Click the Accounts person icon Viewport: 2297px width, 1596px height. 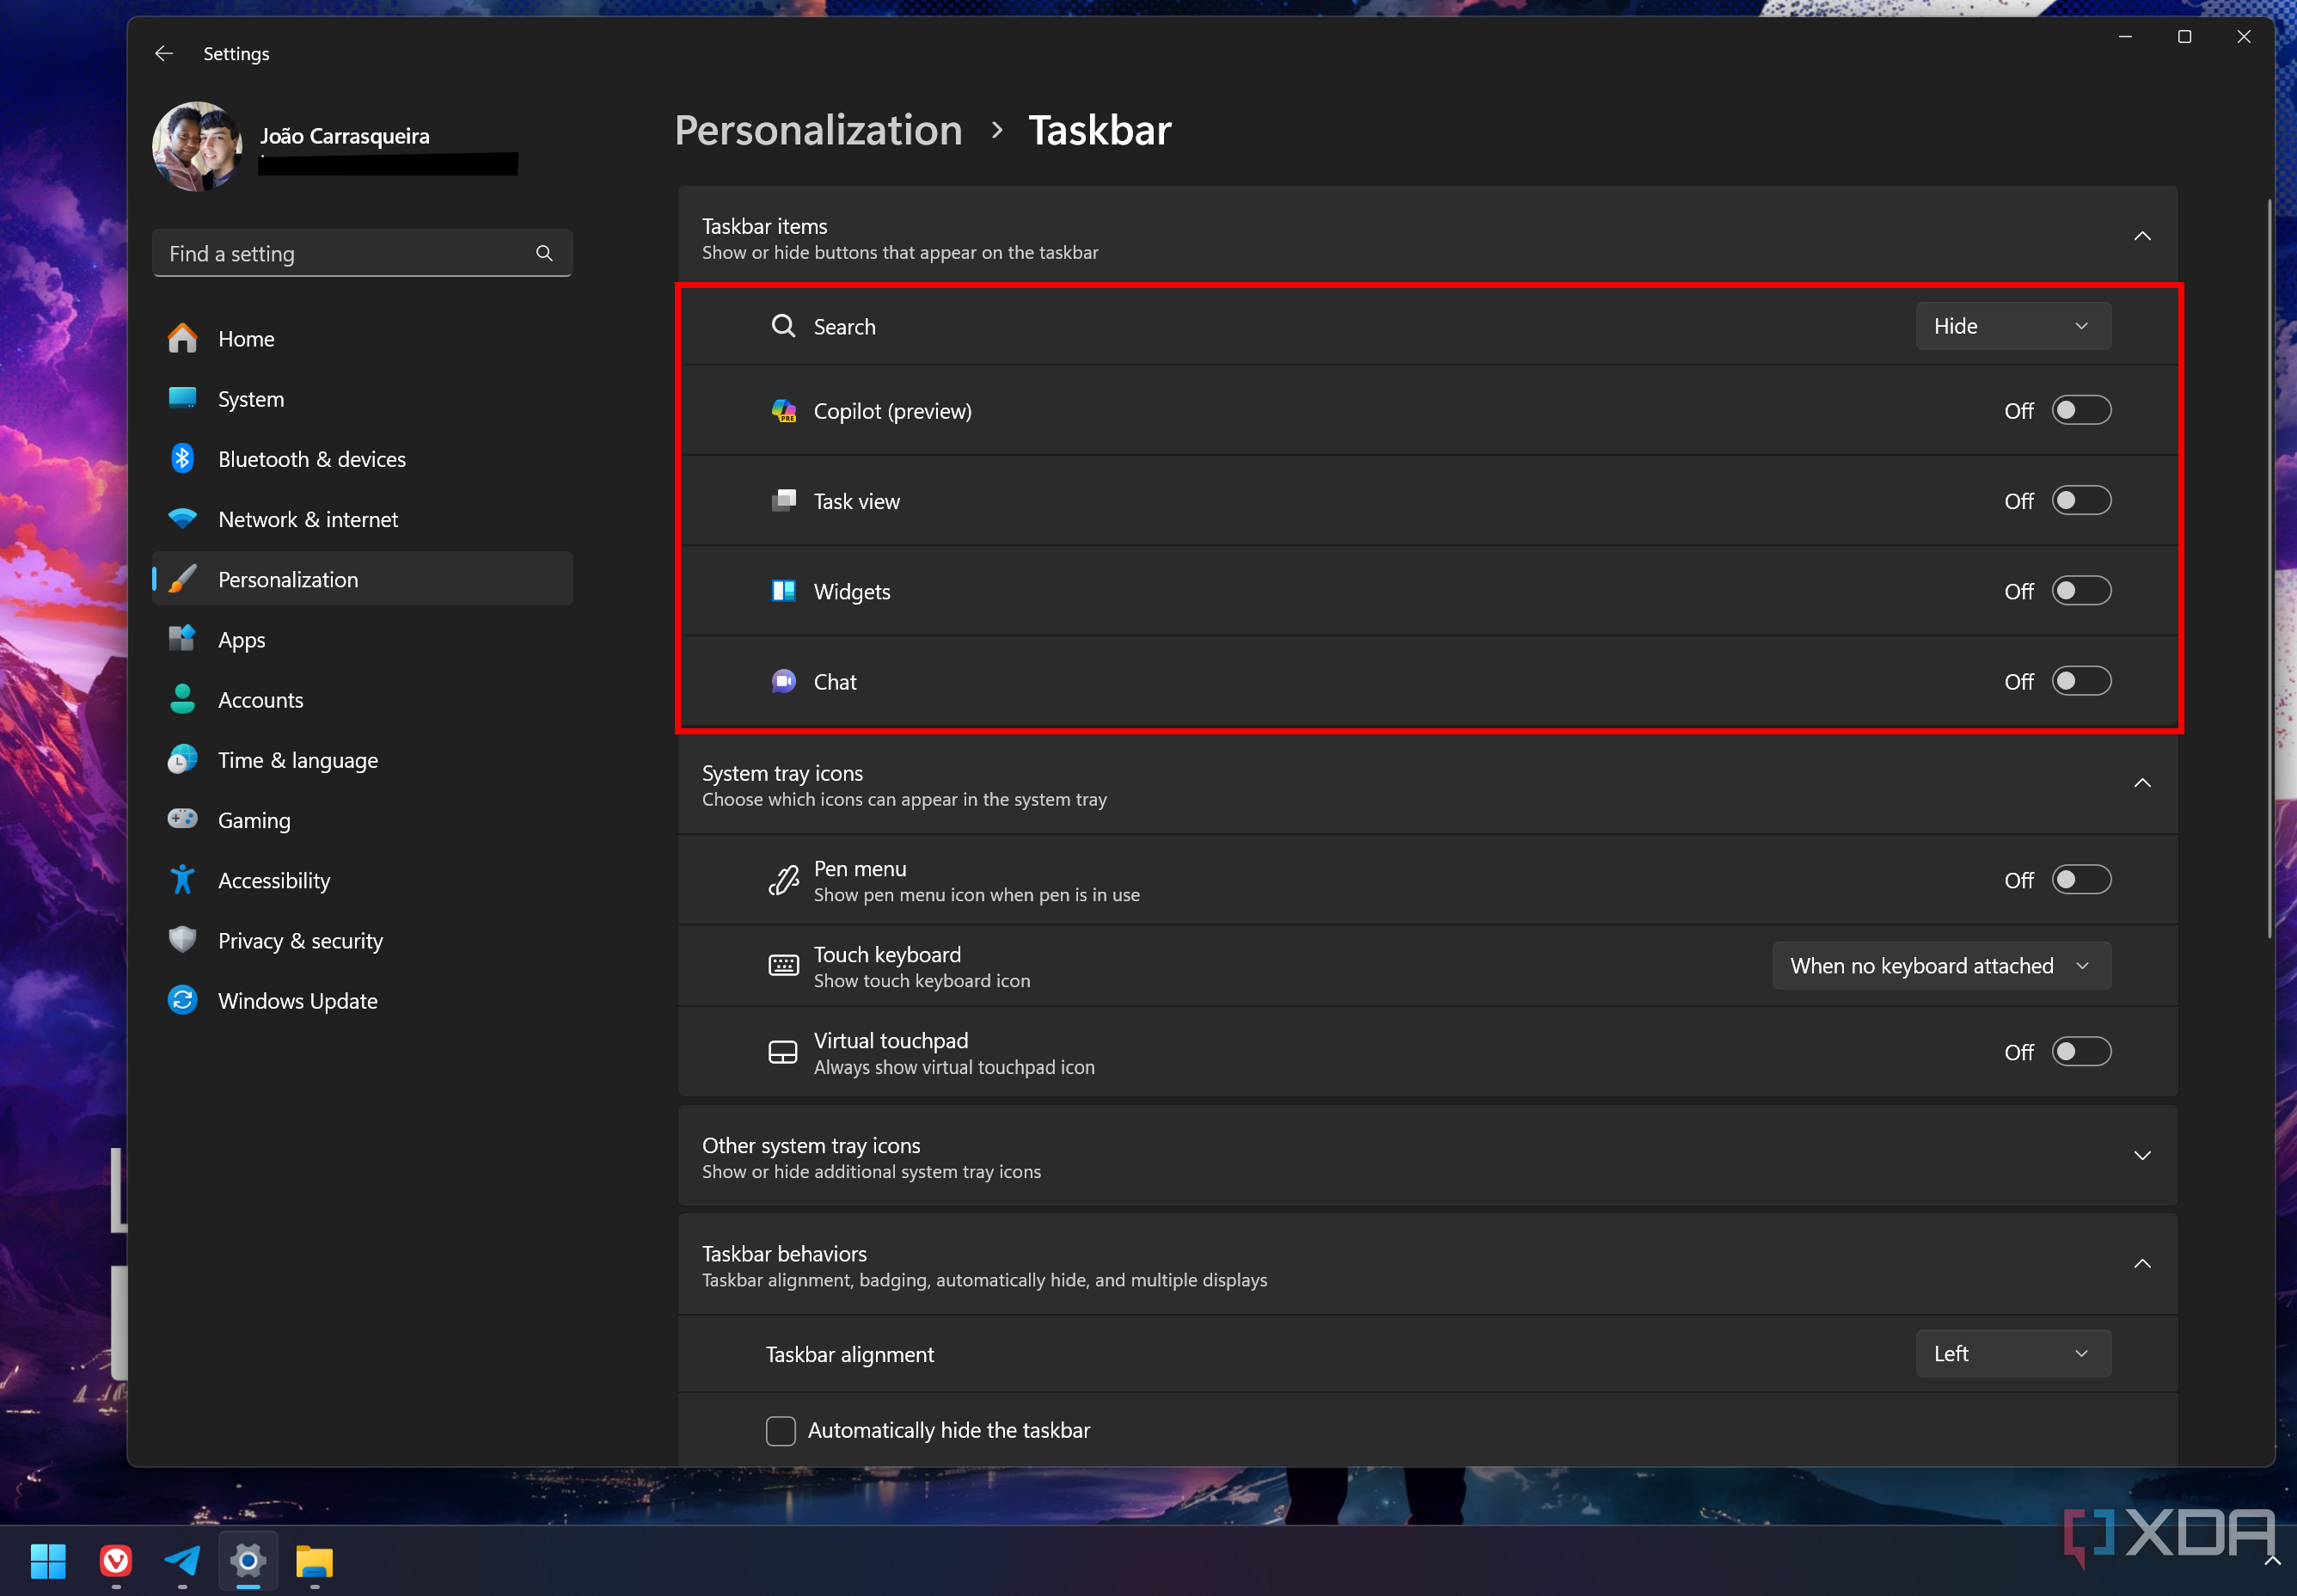tap(182, 699)
